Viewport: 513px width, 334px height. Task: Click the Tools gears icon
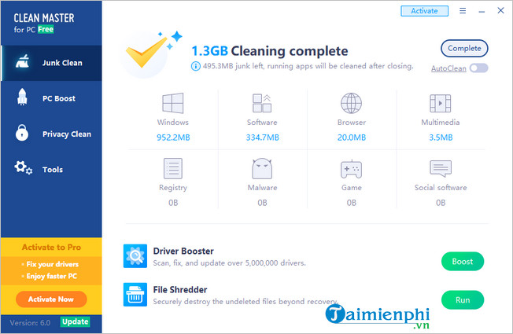(x=23, y=167)
